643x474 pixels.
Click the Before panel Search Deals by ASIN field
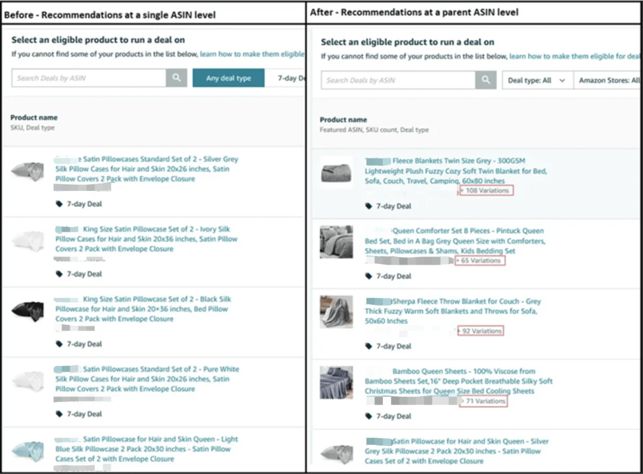point(89,78)
